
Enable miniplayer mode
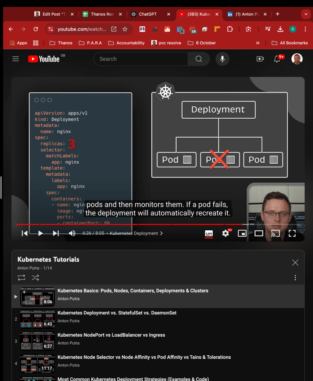242,233
